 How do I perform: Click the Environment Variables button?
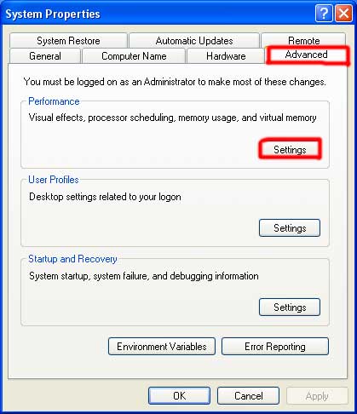(x=162, y=346)
